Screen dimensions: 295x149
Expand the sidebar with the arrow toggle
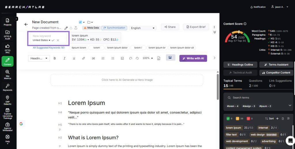pyautogui.click(x=16, y=19)
